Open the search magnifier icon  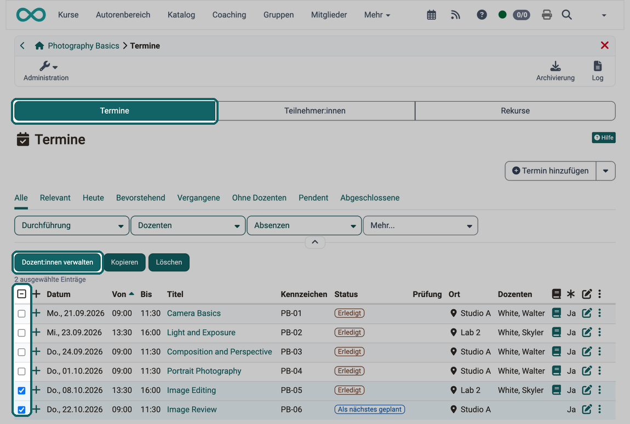[566, 15]
